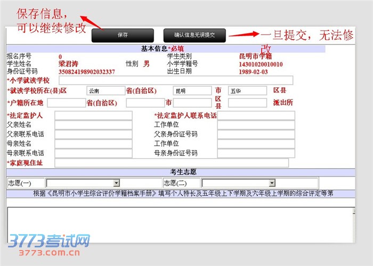
Task: Click the 确认信息无误提交 submit button
Action: 194,35
